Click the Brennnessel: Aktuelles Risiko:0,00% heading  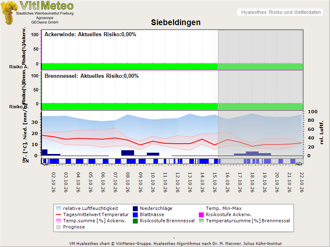(92, 76)
